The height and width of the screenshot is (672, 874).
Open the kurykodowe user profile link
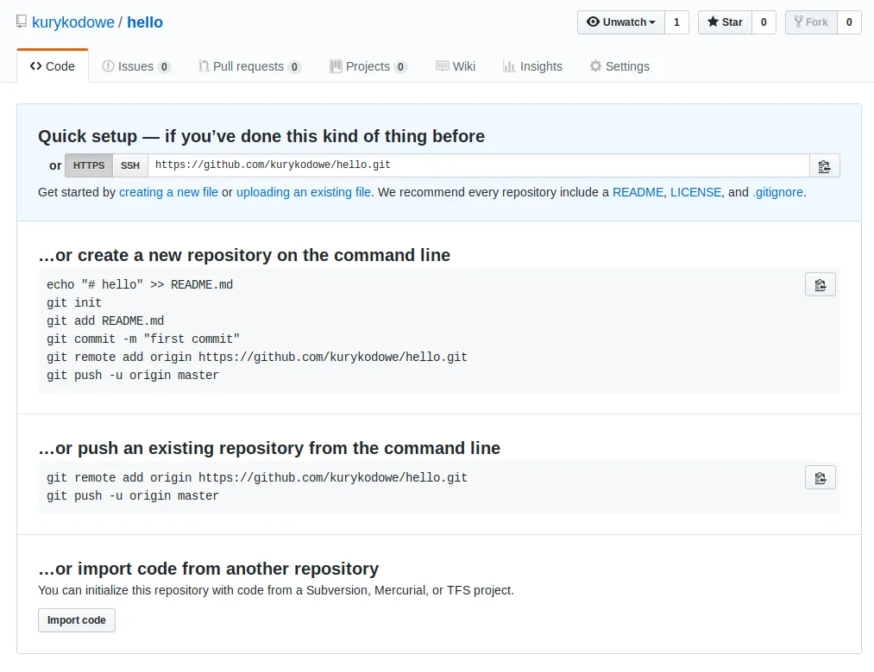point(73,22)
